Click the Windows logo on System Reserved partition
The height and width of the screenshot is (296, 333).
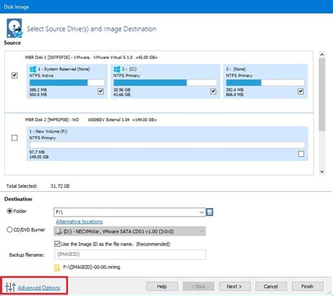click(33, 69)
